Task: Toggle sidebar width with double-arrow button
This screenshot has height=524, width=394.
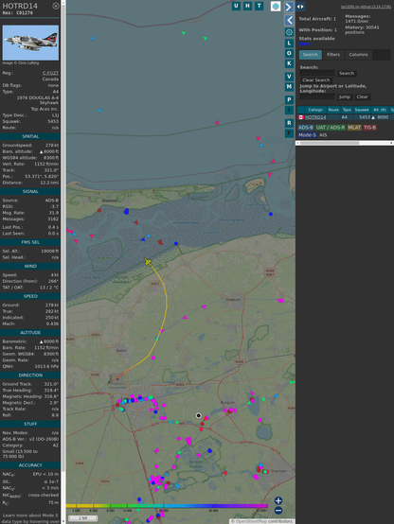Action: click(x=300, y=7)
